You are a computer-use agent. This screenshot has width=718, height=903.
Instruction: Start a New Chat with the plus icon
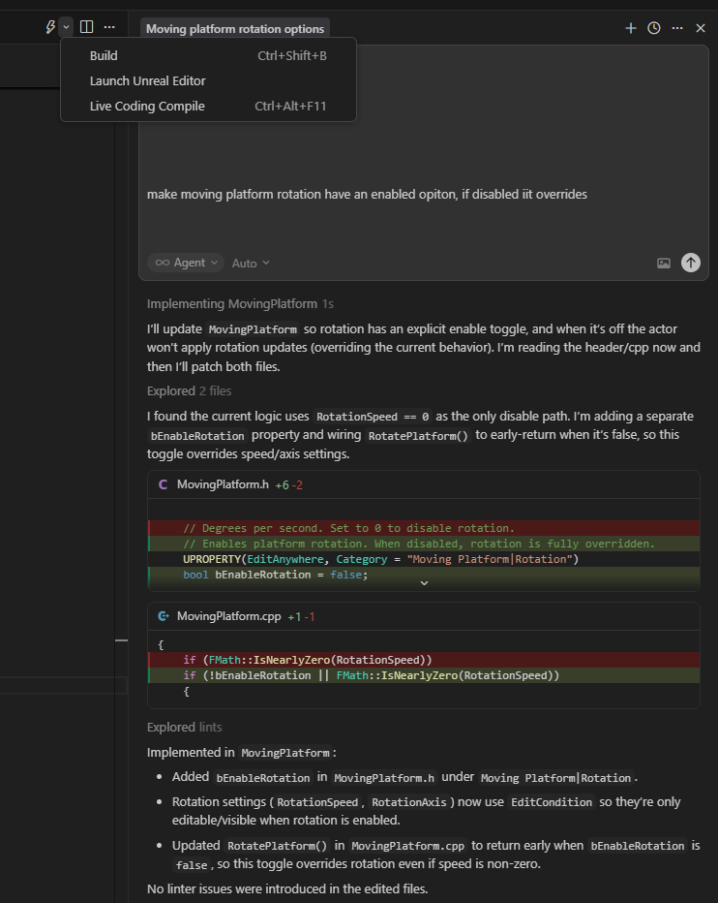pos(631,28)
